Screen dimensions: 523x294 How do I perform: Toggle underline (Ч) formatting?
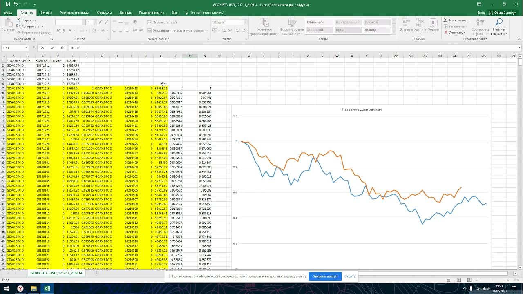coord(70,30)
